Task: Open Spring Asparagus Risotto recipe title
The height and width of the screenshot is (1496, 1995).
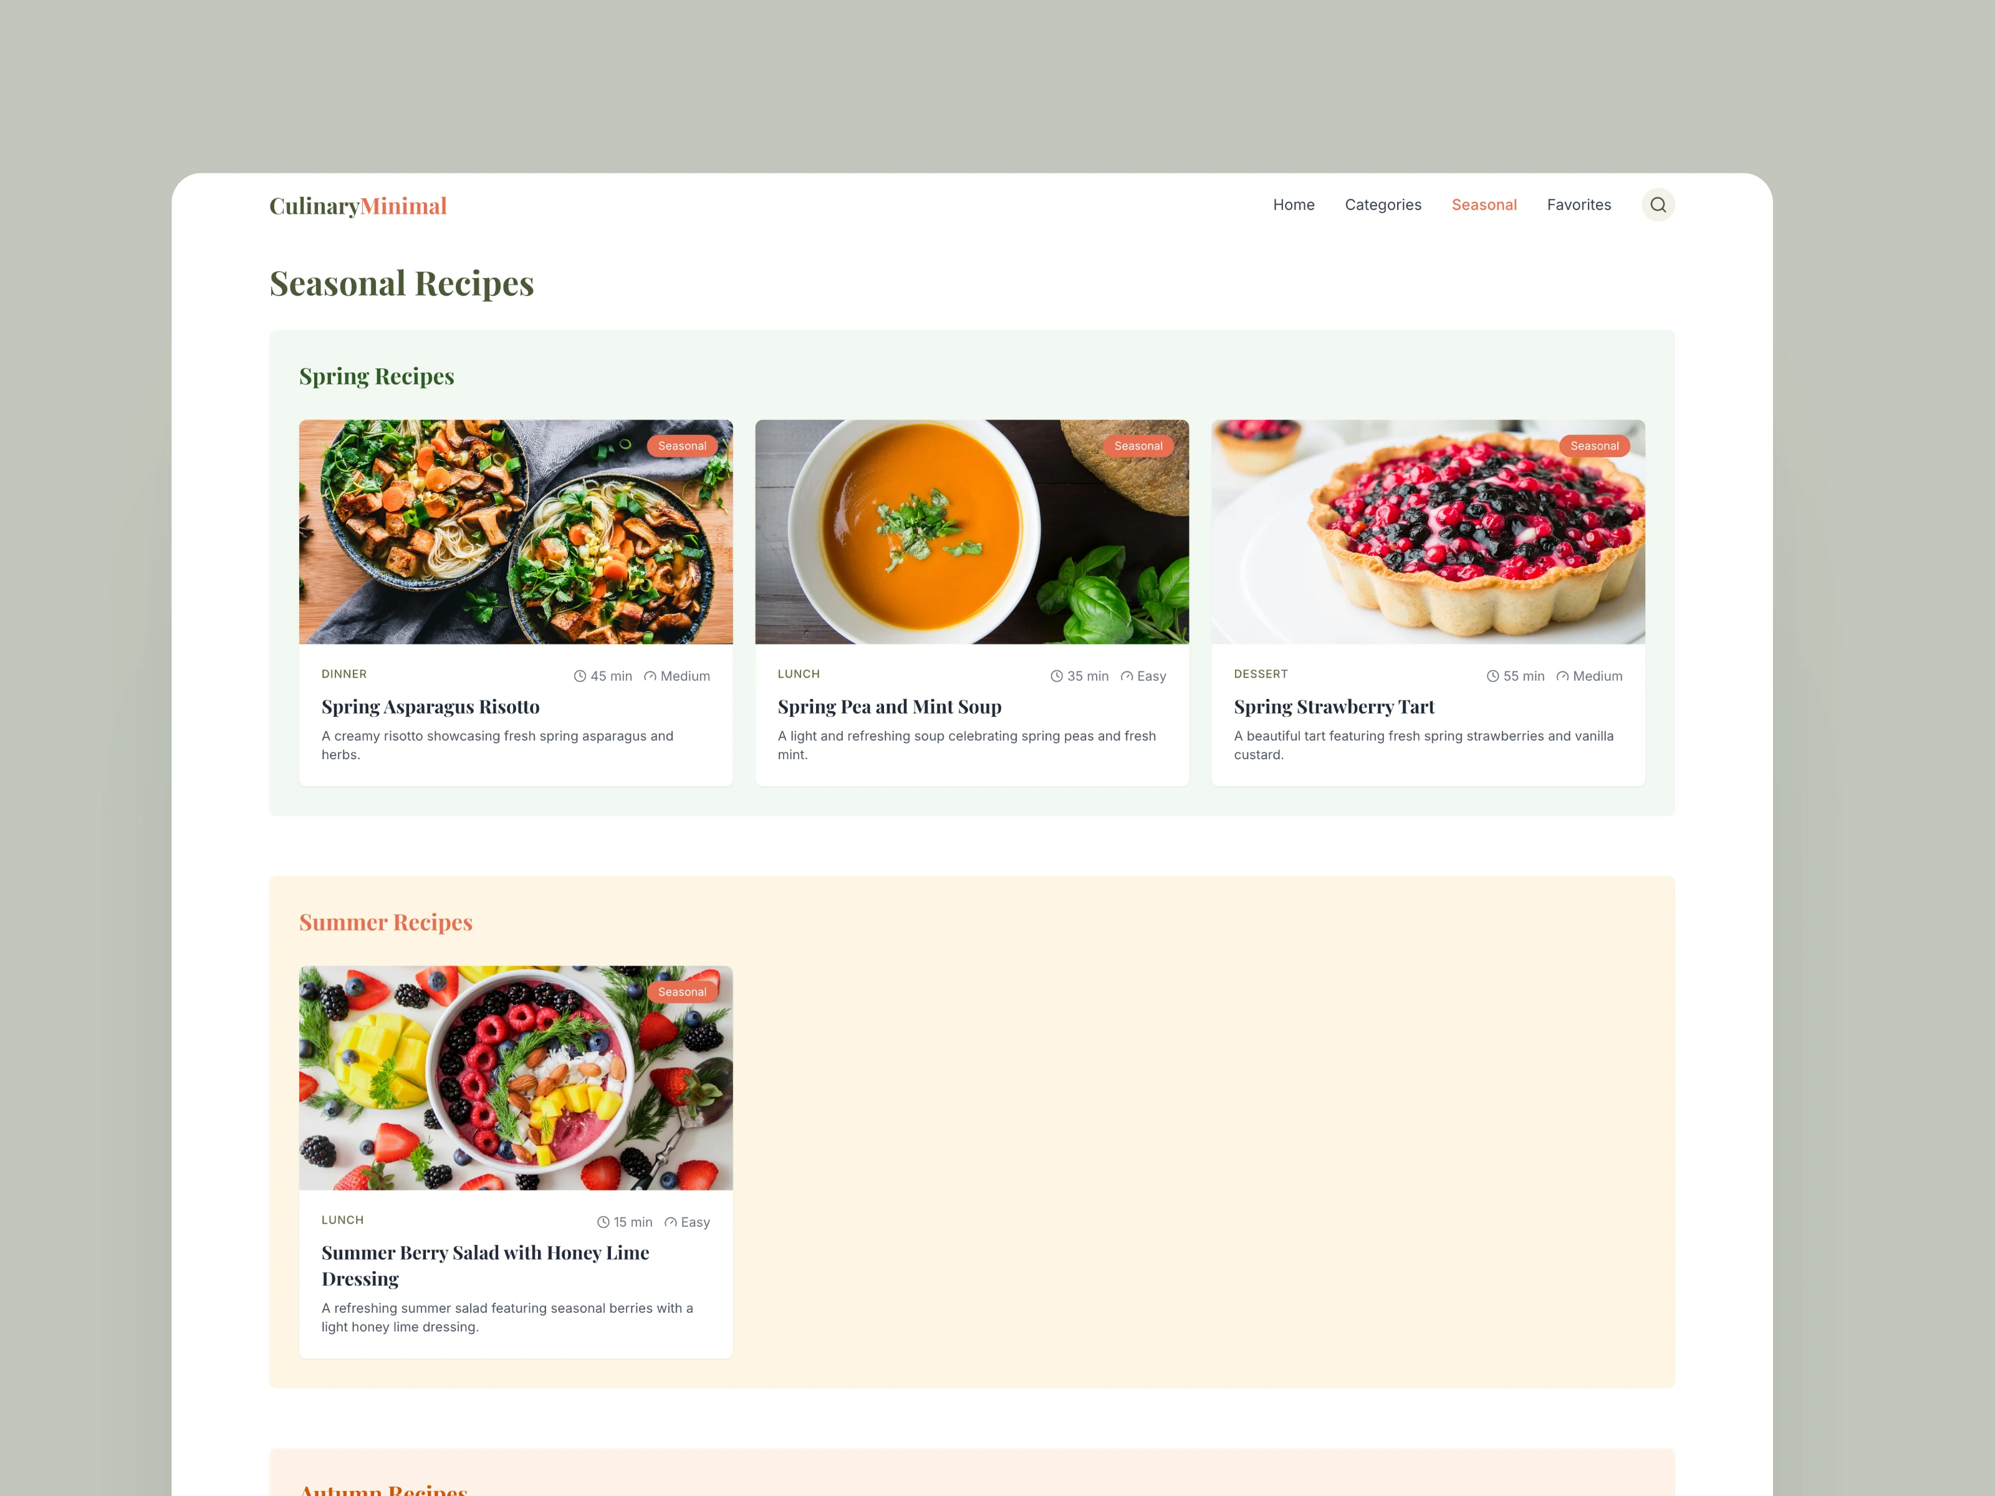Action: coord(430,707)
